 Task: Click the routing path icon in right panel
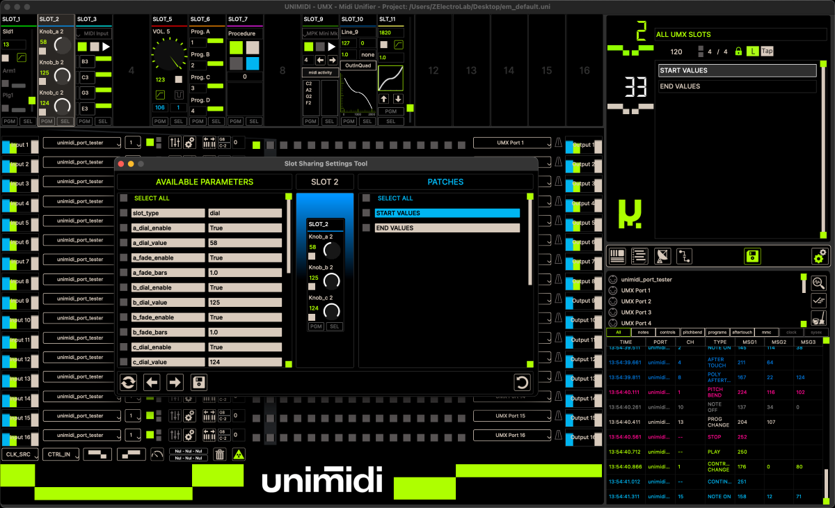coord(685,256)
